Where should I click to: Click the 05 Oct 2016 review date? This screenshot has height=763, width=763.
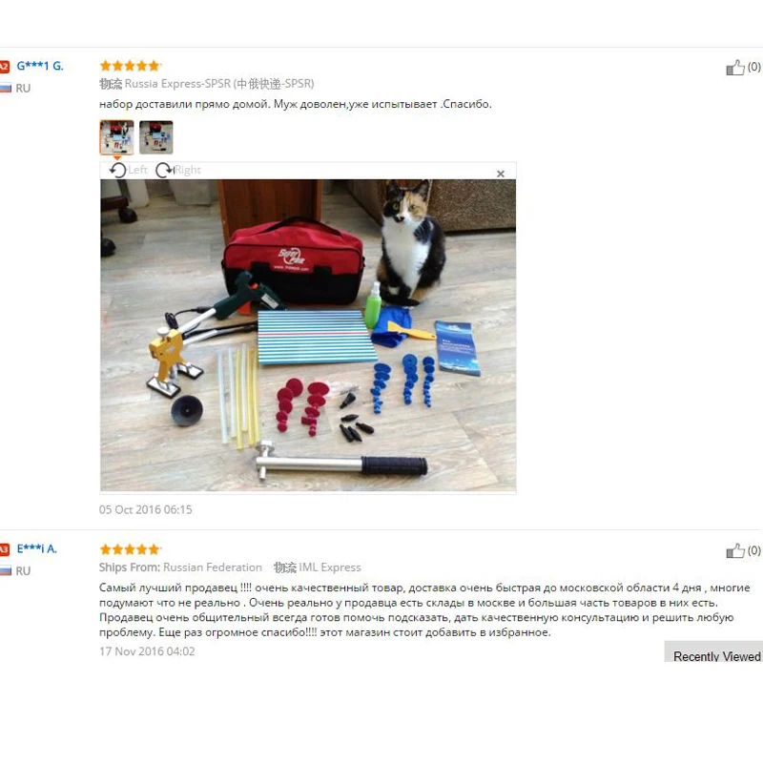[146, 509]
